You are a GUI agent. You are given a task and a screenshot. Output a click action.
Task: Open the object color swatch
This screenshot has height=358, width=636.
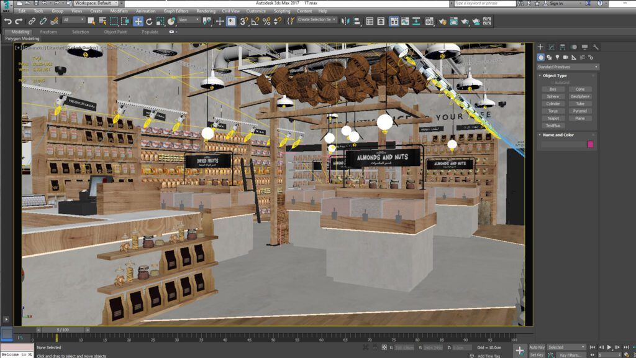tap(591, 144)
